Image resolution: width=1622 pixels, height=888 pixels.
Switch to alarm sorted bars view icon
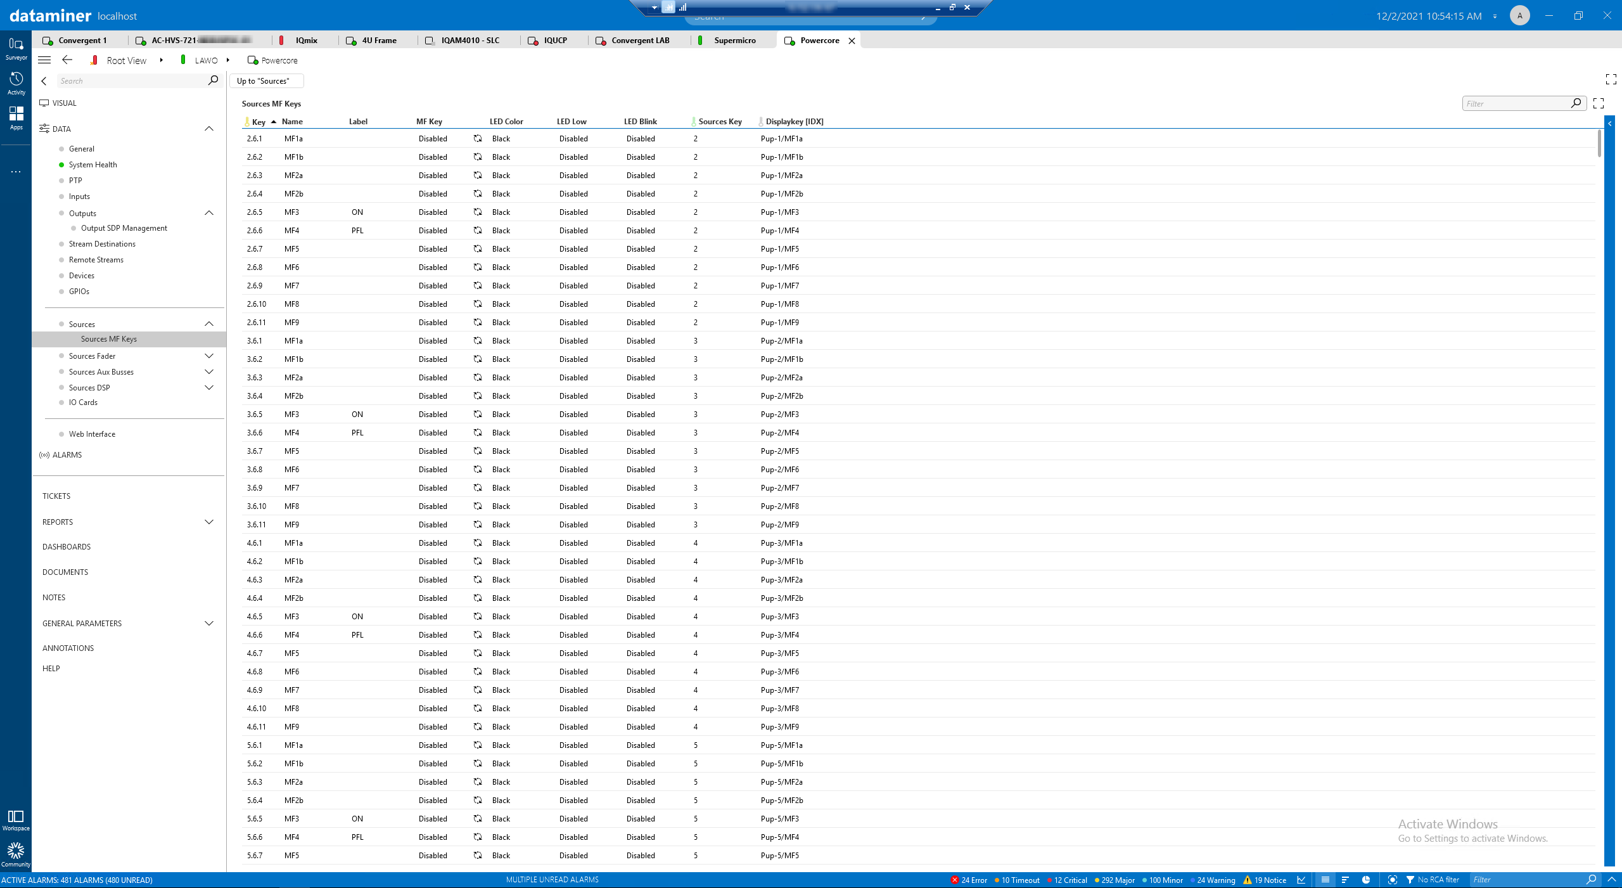coord(1345,880)
